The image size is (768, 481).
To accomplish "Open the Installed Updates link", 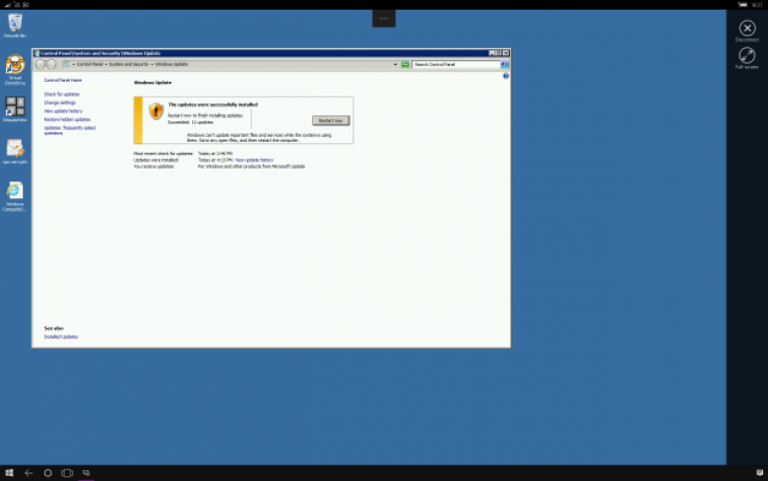I will [61, 337].
